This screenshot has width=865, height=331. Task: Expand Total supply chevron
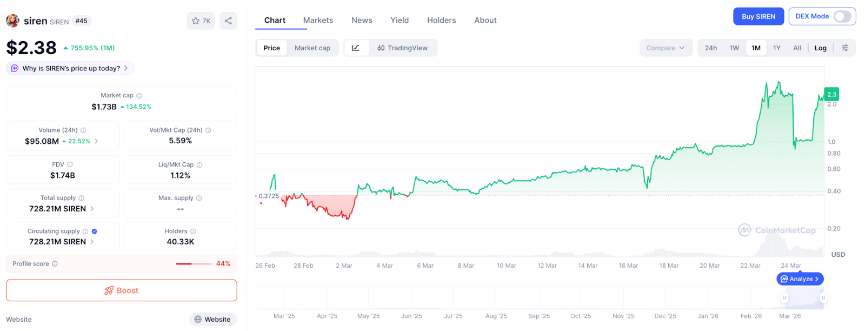[x=92, y=209]
